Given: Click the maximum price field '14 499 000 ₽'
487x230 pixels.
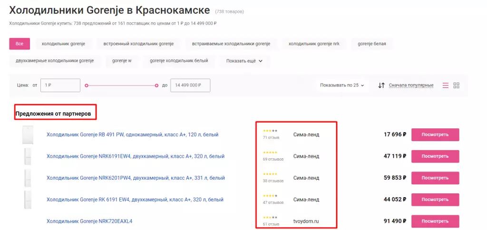Looking at the screenshot, I should click(x=190, y=86).
